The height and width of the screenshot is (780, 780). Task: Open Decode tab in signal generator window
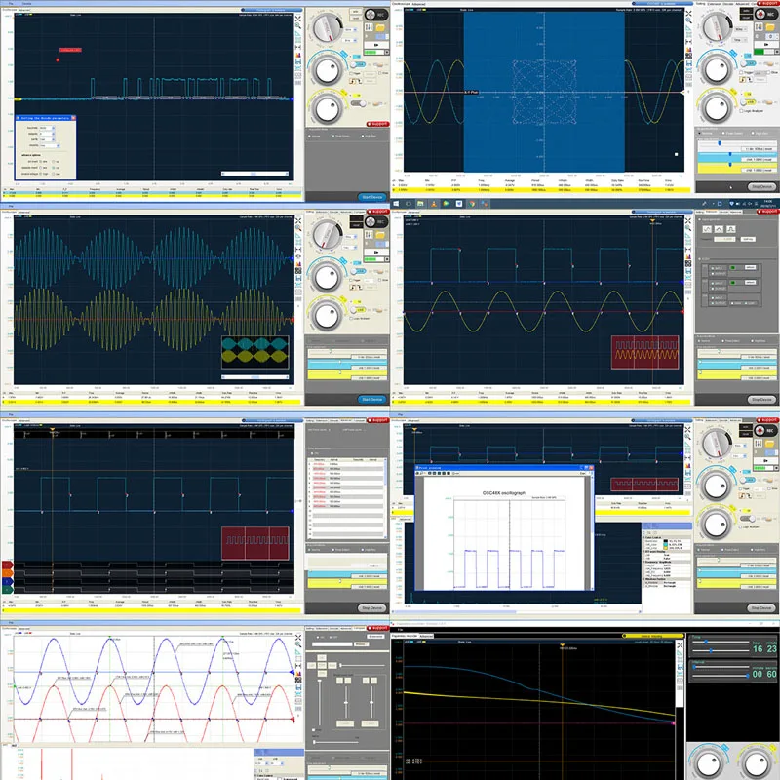coord(722,212)
